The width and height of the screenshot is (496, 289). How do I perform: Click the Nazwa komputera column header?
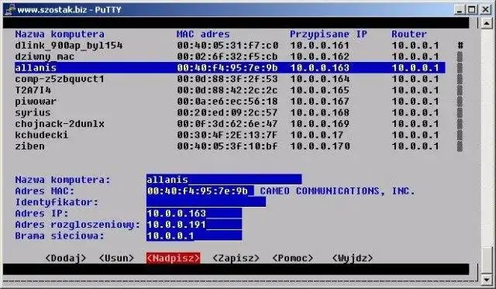[60, 34]
